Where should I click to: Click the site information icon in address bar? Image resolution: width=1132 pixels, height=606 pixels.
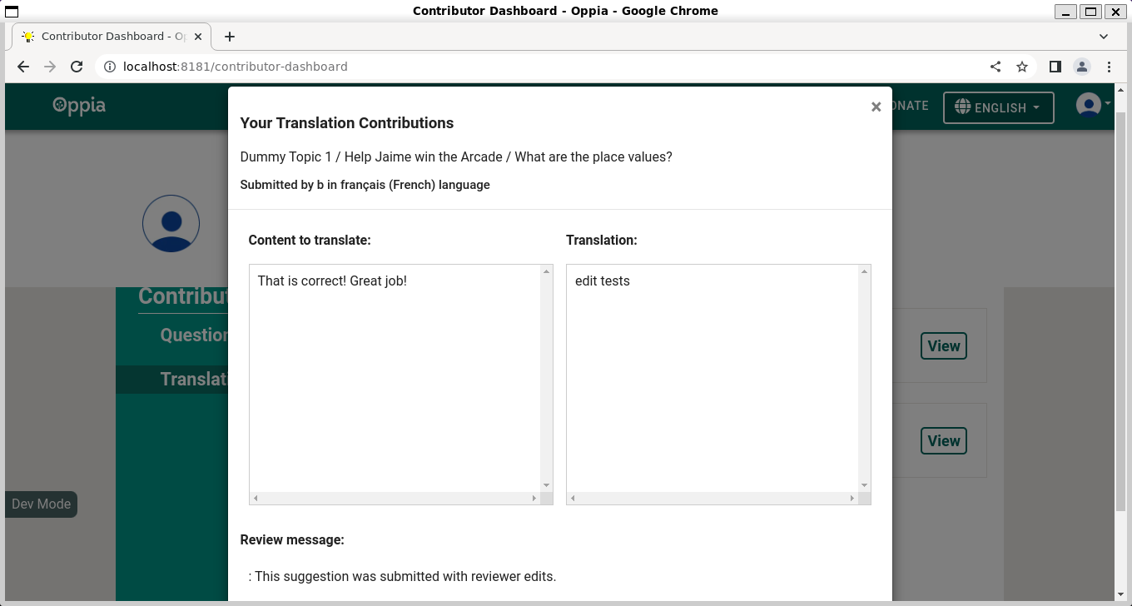click(x=109, y=66)
